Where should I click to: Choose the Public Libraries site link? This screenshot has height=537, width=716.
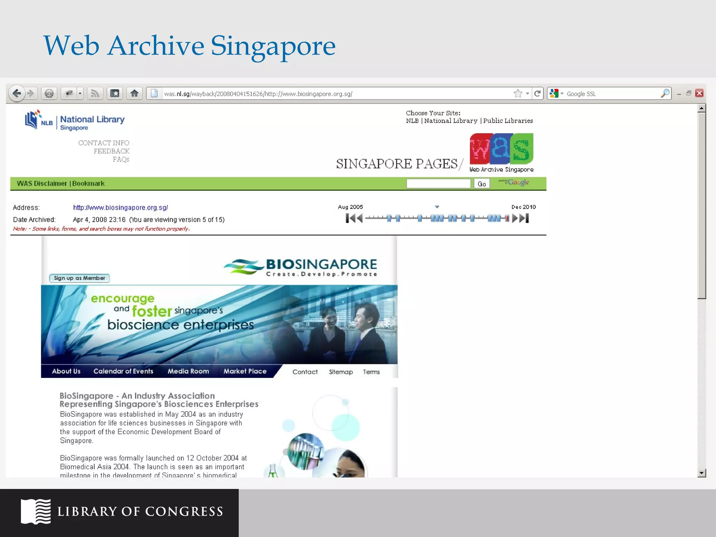[508, 121]
